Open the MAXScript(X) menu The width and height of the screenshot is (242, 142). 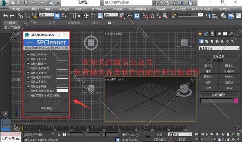pyautogui.click(x=203, y=9)
